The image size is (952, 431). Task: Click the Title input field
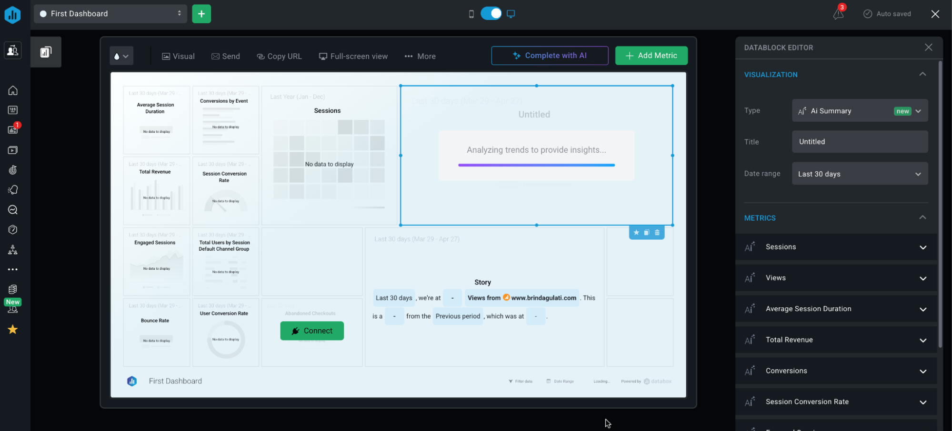pyautogui.click(x=860, y=142)
